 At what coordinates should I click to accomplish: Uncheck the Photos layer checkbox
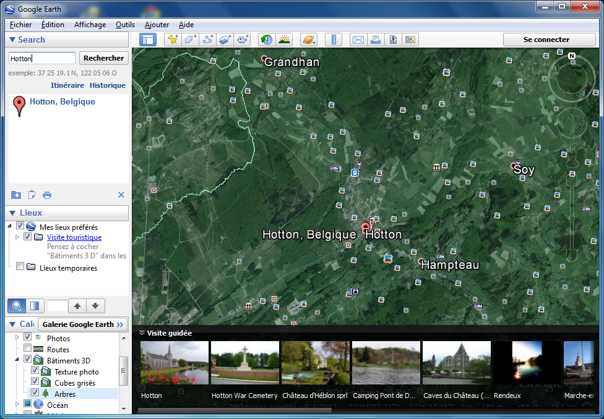(27, 337)
